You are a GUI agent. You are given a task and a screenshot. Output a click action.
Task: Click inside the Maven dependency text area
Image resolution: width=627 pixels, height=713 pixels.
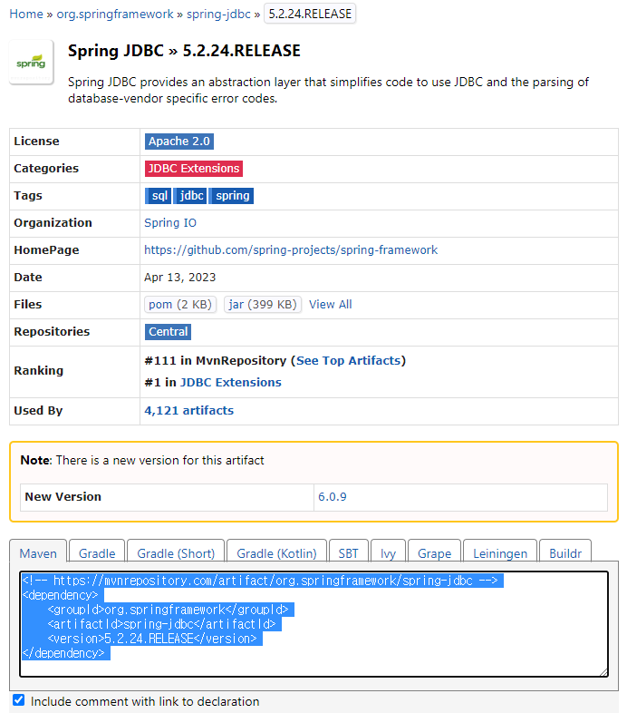[x=313, y=624]
